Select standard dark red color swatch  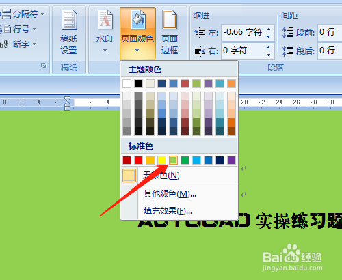click(x=127, y=160)
